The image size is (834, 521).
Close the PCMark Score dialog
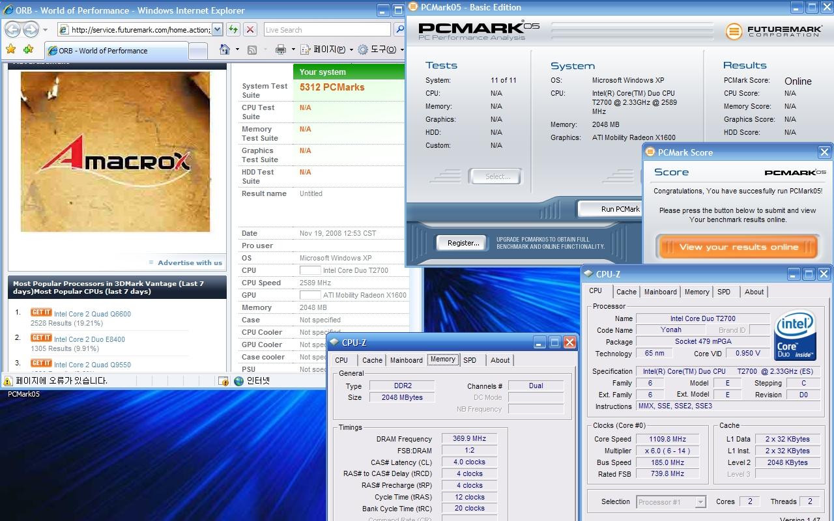click(824, 152)
